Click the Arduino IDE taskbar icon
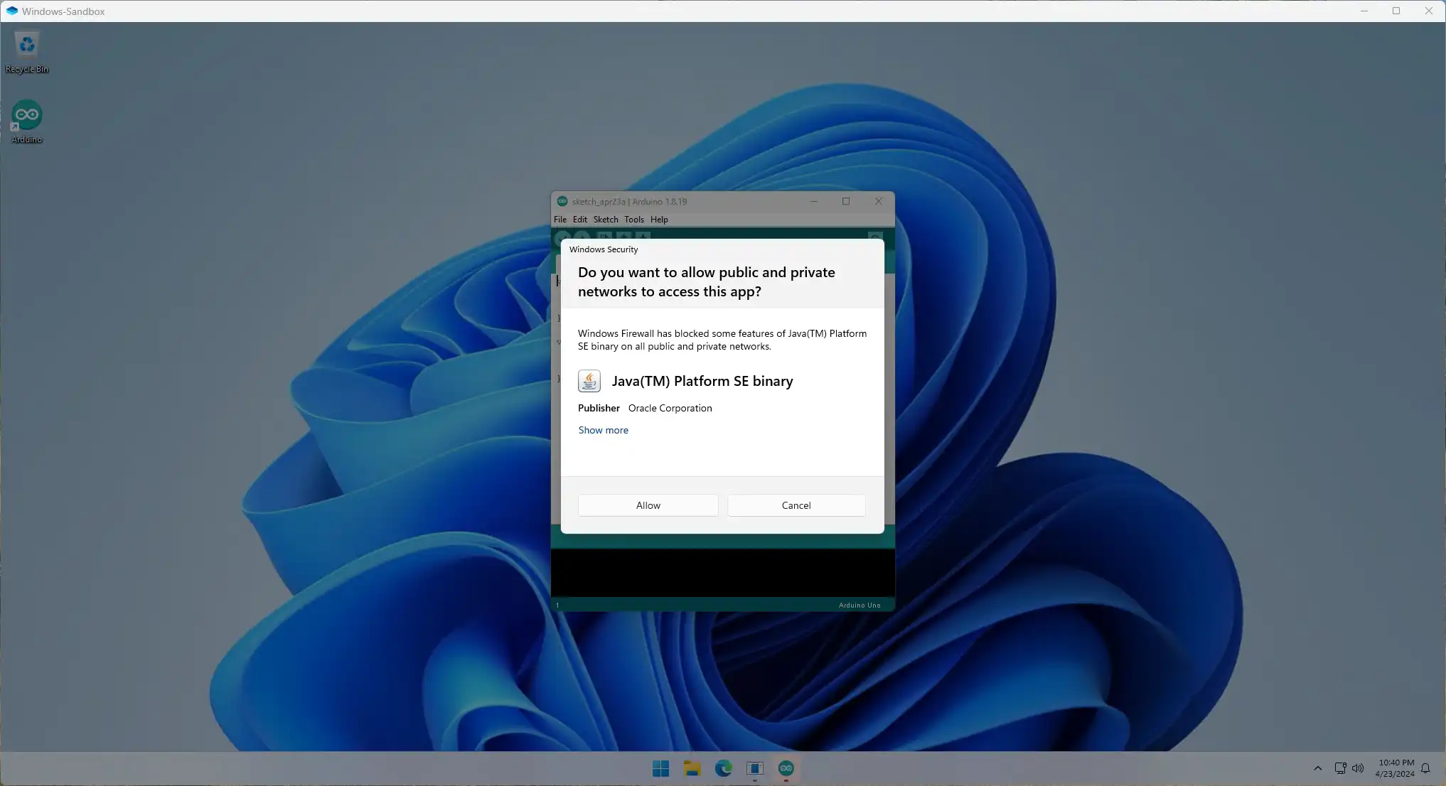1446x786 pixels. coord(786,768)
